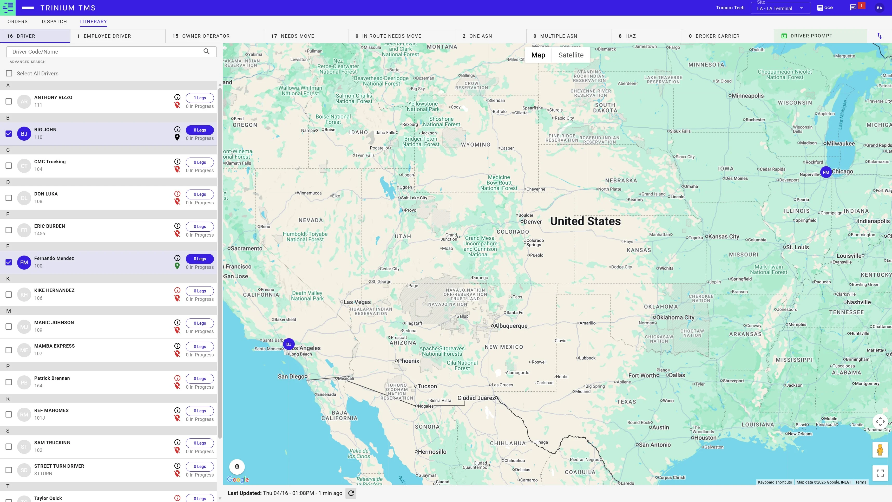Uncheck the BIG JOHN driver checkbox
This screenshot has height=502, width=892.
9,134
